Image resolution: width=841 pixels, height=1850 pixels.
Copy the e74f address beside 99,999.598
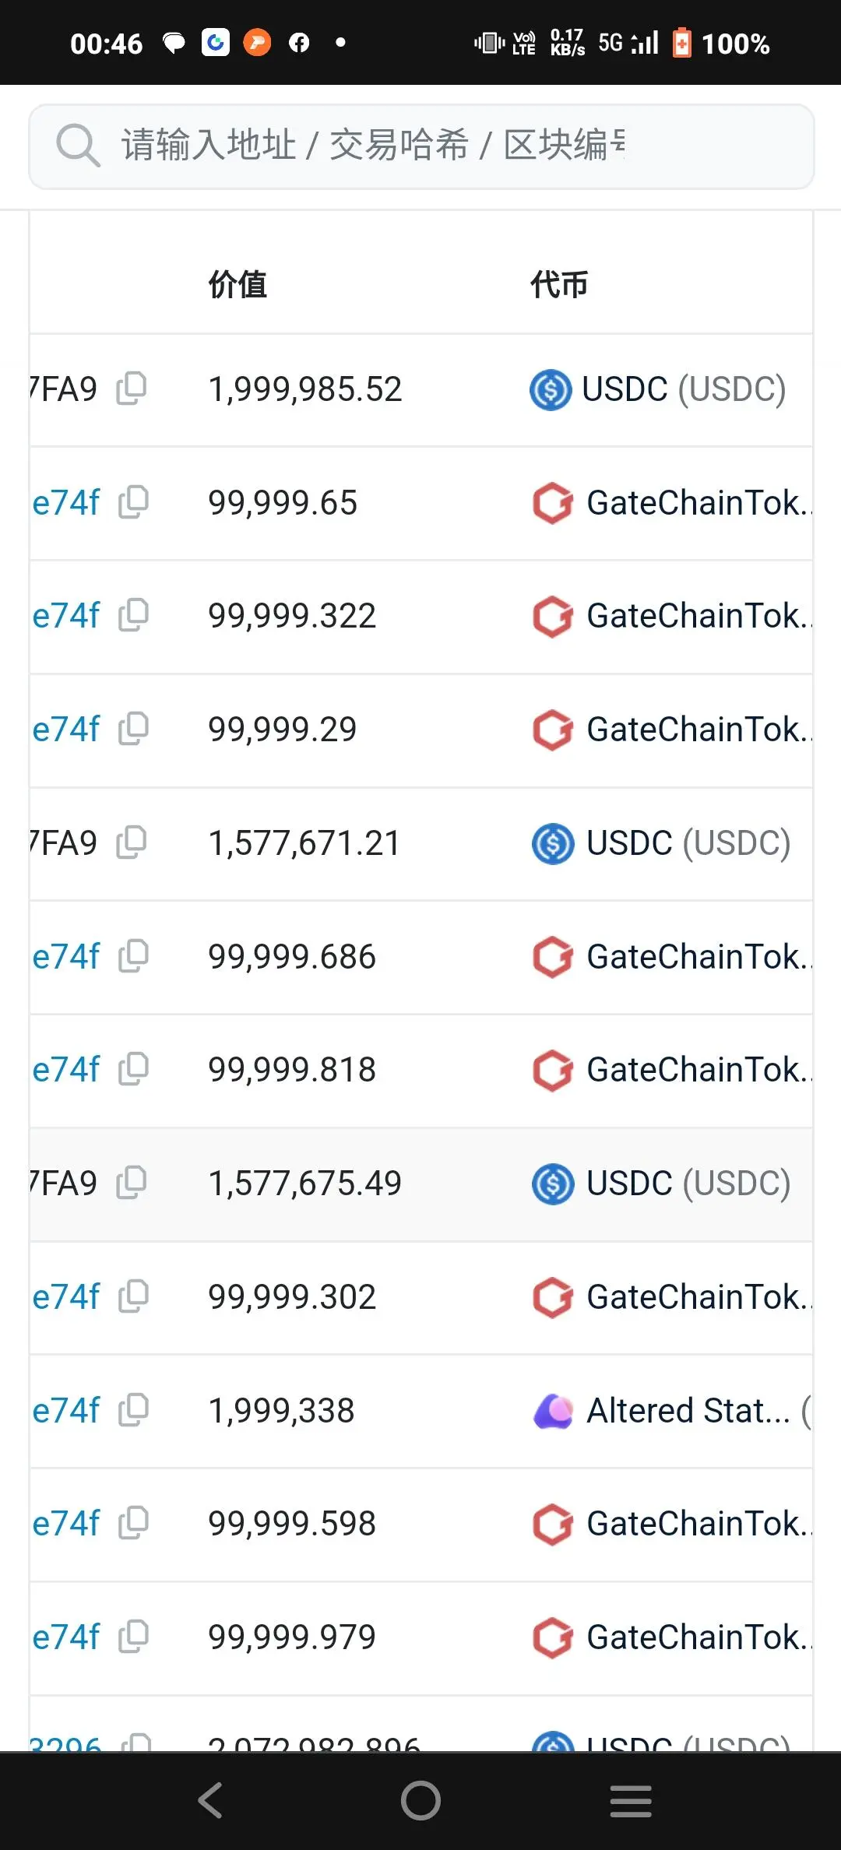[x=133, y=1522]
